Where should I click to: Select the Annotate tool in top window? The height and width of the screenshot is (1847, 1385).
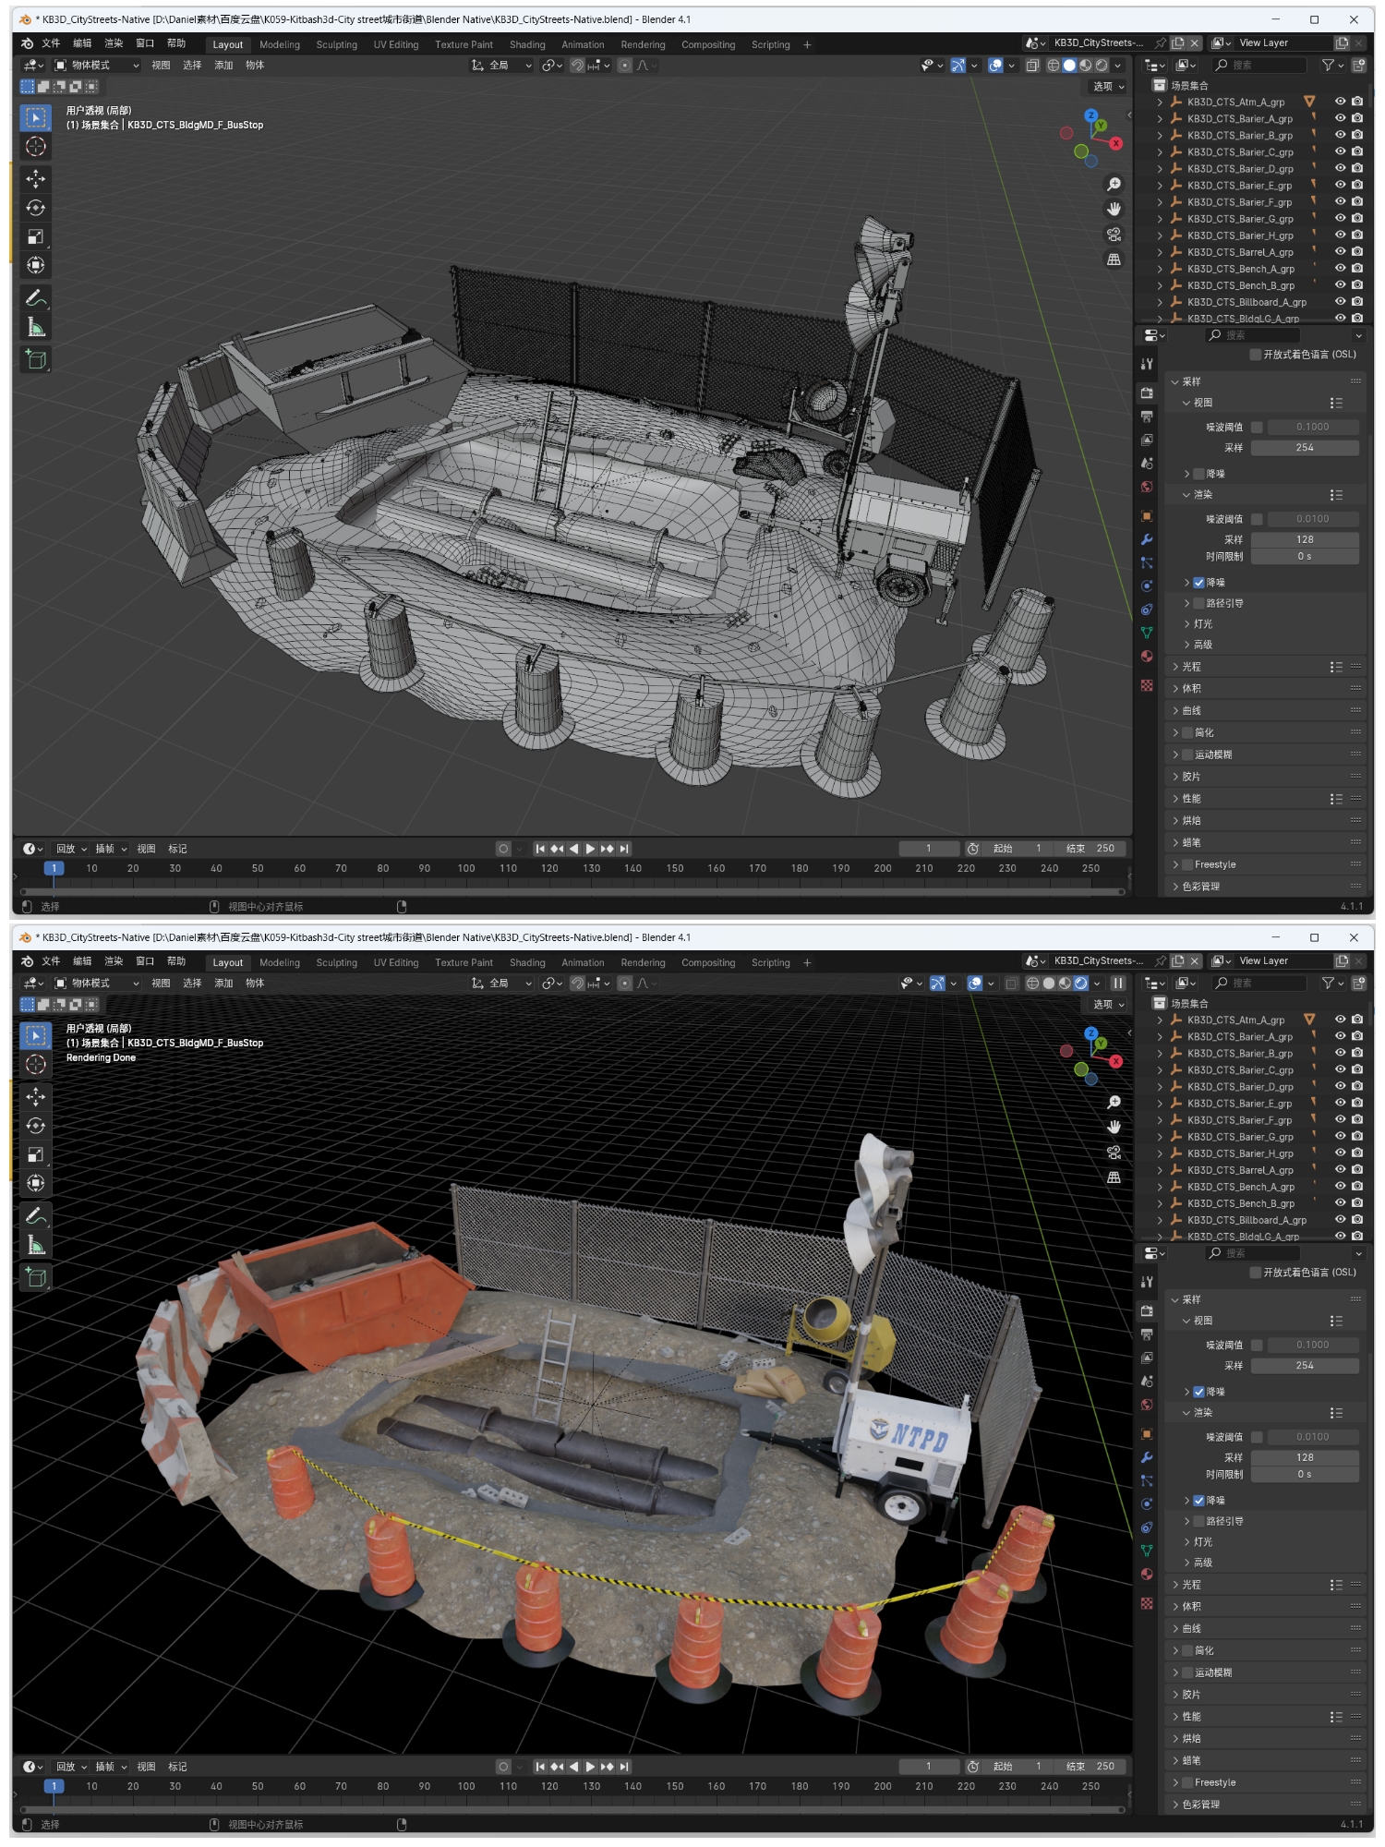[x=35, y=298]
